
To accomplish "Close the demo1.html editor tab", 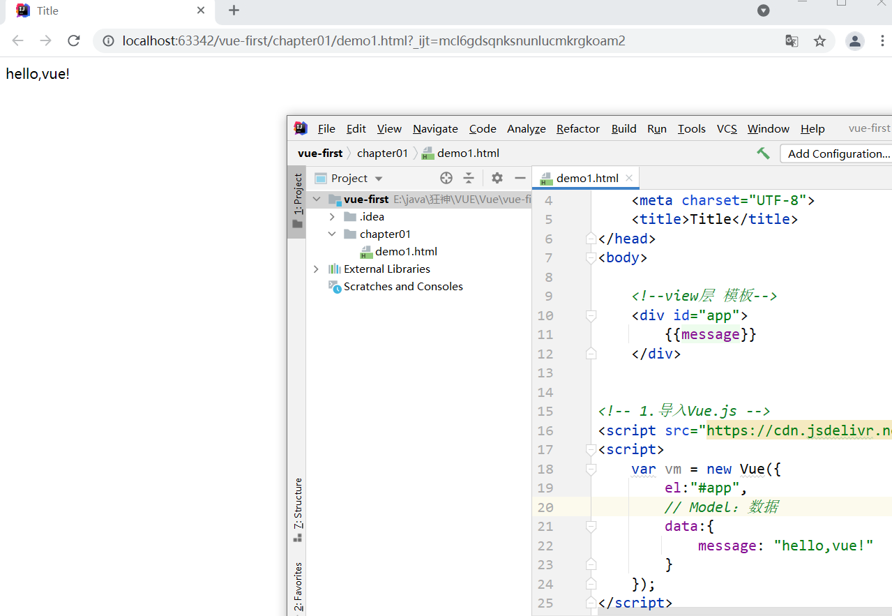I will coord(629,178).
